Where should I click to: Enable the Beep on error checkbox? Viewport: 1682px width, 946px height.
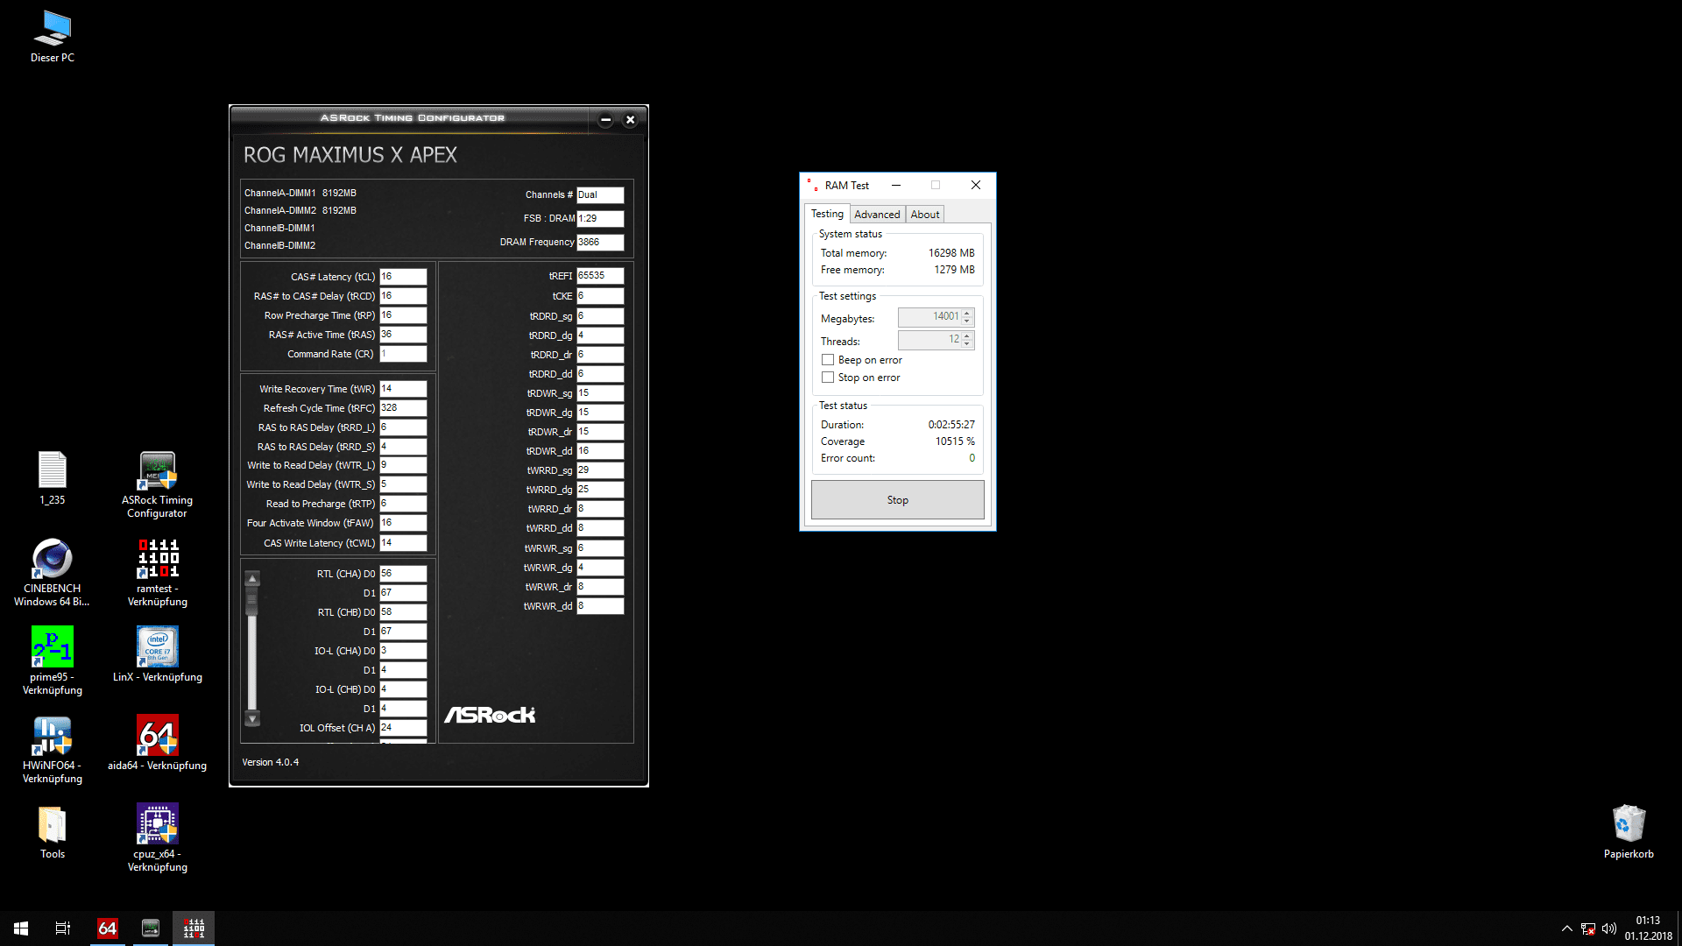[x=828, y=360]
